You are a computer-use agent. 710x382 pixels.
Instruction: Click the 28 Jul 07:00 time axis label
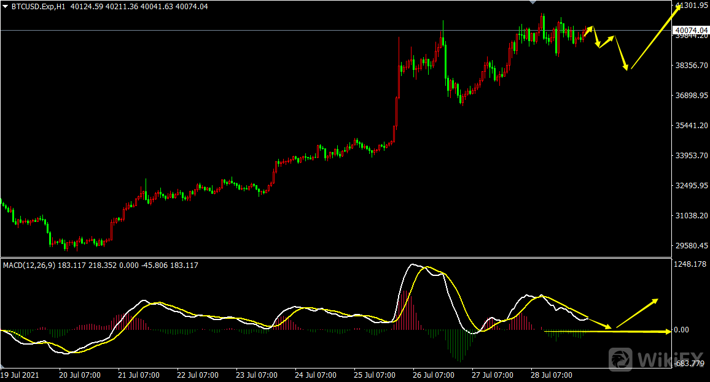coord(552,375)
